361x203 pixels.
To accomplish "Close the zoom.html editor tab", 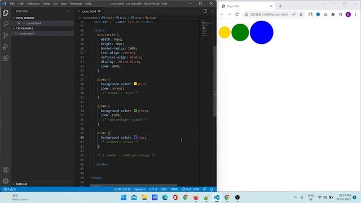I will 99,11.
